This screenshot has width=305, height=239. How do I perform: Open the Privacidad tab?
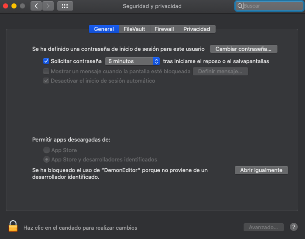(x=197, y=29)
